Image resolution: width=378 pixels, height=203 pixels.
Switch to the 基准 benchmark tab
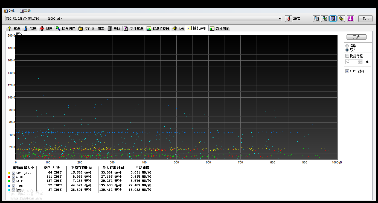tap(14, 28)
